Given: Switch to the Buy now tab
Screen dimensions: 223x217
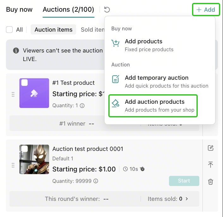Looking at the screenshot, I should point(19,9).
